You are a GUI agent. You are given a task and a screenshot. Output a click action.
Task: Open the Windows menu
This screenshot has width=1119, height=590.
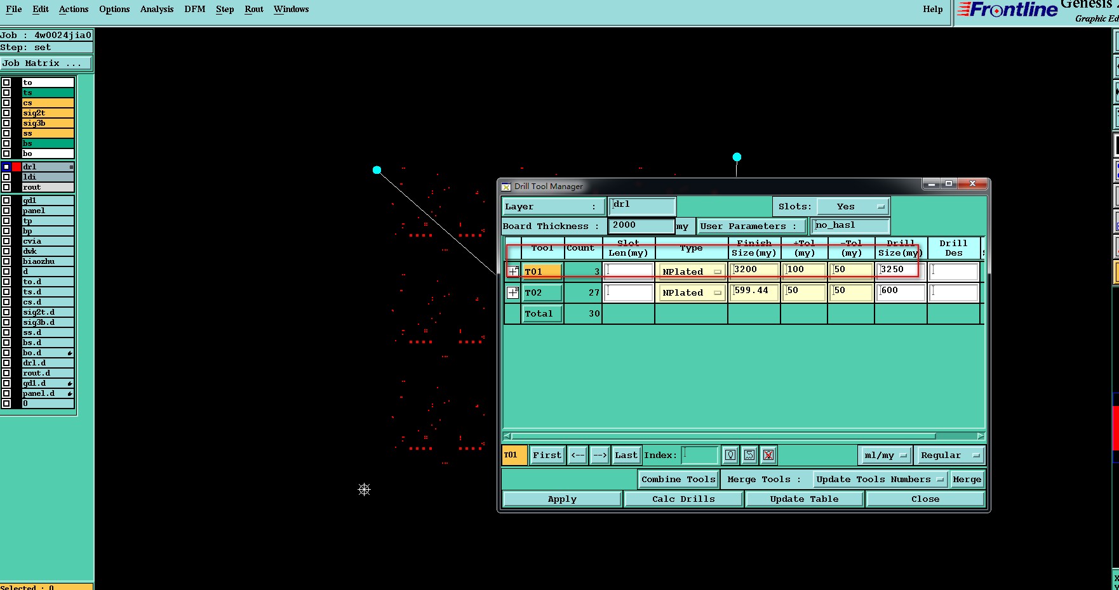tap(291, 9)
